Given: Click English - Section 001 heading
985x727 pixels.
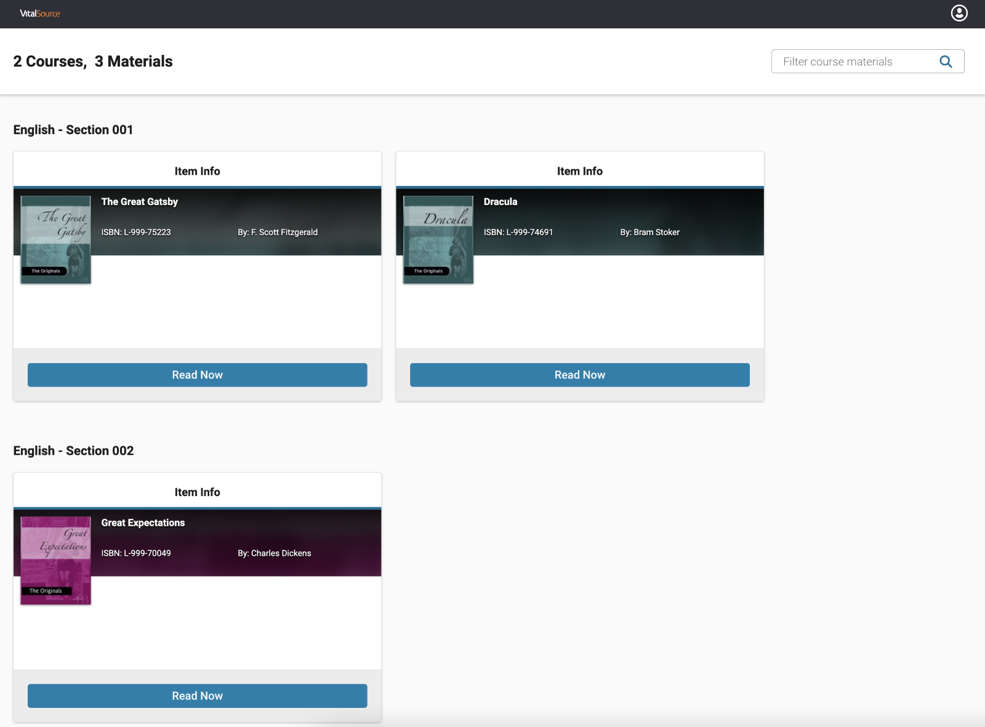Looking at the screenshot, I should click(73, 130).
